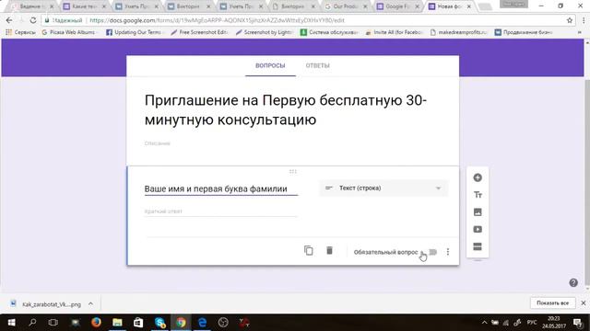Switch to the ОТВЕТЫ tab
The image size is (590, 331).
(x=317, y=65)
